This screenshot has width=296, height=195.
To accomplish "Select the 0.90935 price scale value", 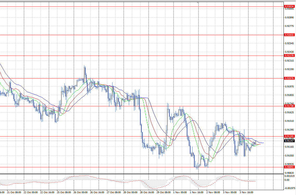I will [x=290, y=164].
